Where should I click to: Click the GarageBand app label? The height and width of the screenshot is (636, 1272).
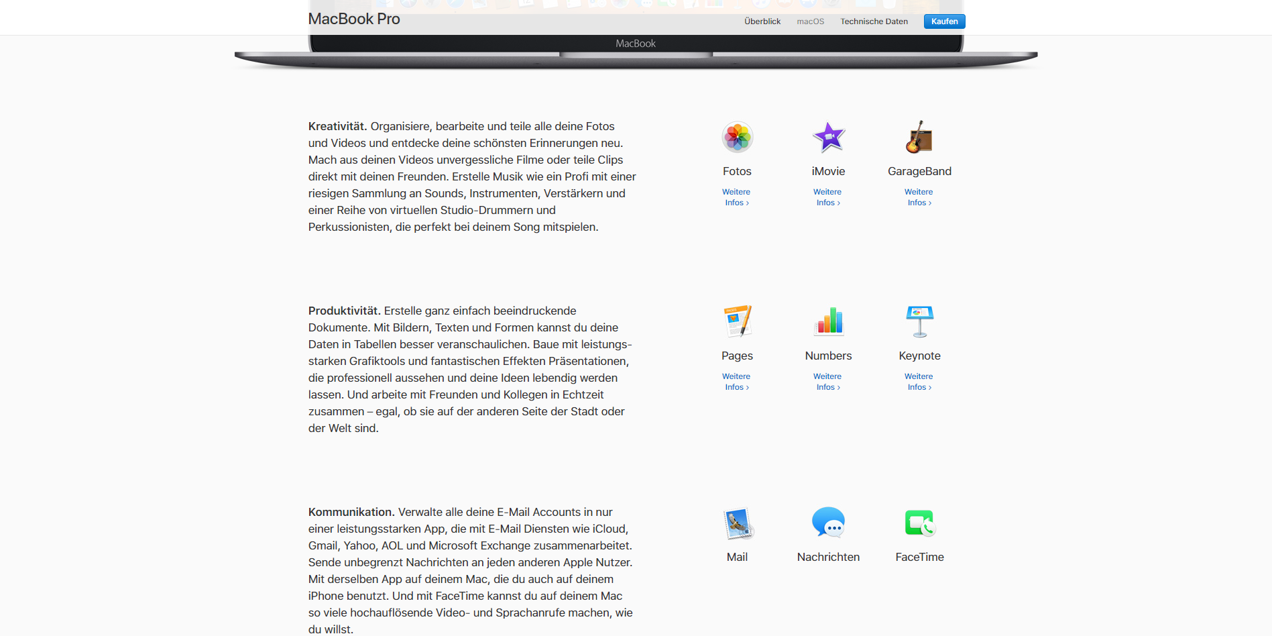(x=919, y=171)
